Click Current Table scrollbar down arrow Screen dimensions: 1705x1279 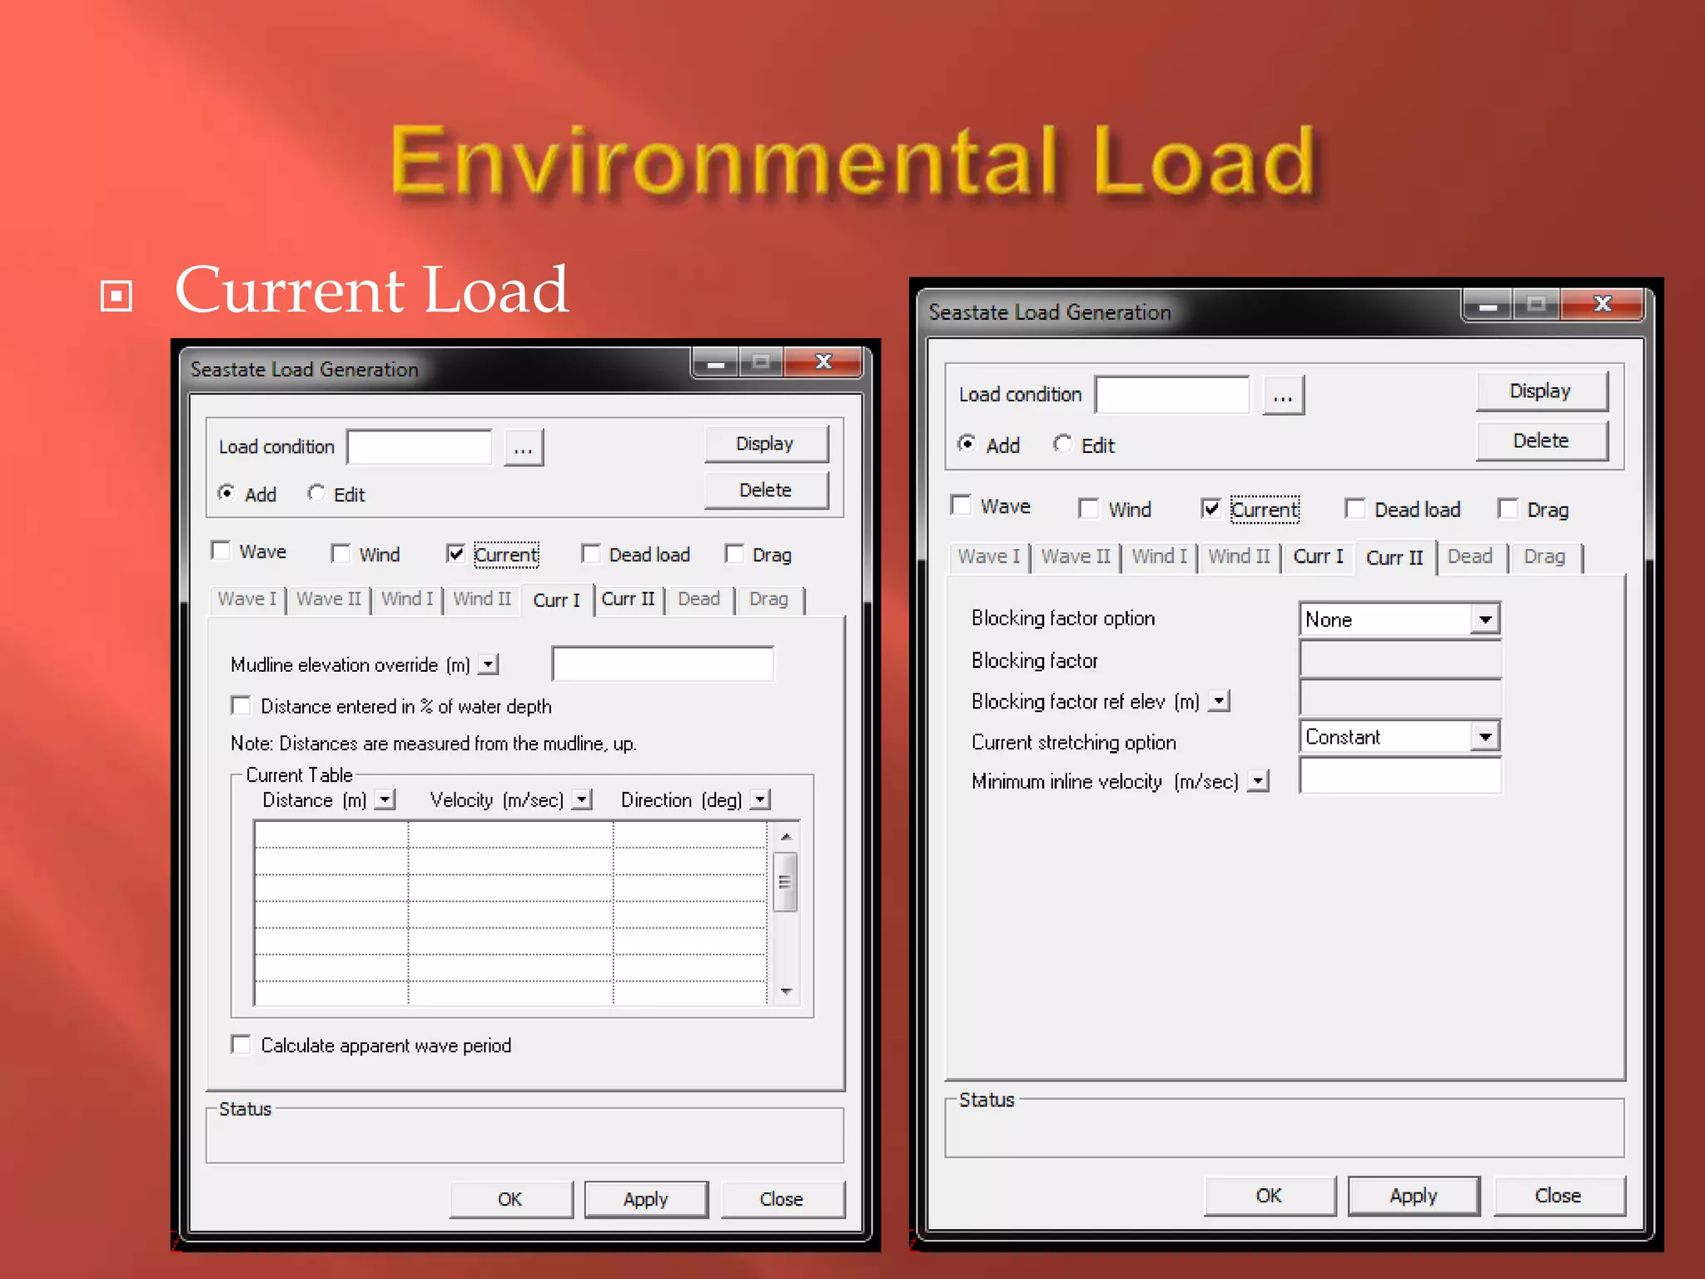click(786, 991)
